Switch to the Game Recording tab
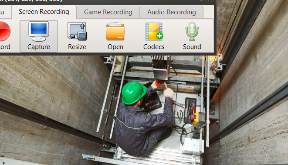 (x=108, y=12)
